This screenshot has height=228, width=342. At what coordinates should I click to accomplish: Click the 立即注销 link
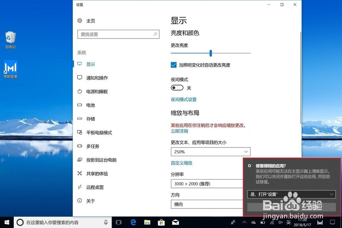point(179,131)
